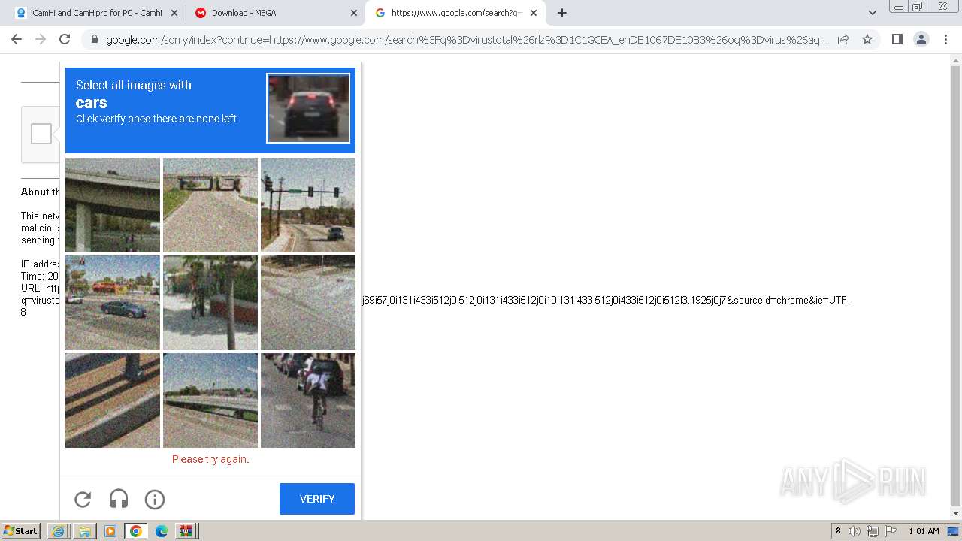
Task: Open Chrome three-dot menu
Action: coord(945,39)
